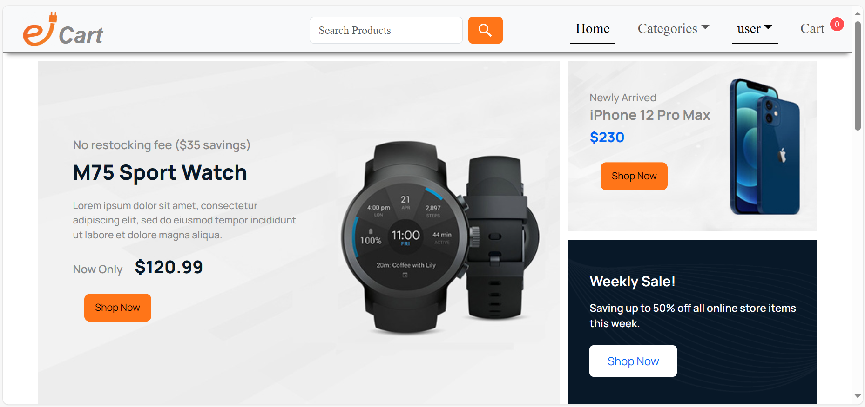Shop Now for M75 Sport Watch
This screenshot has height=407, width=865.
point(118,308)
